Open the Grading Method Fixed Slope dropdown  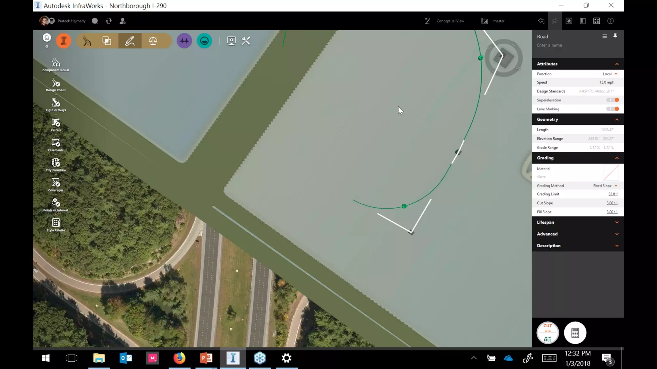pyautogui.click(x=605, y=186)
